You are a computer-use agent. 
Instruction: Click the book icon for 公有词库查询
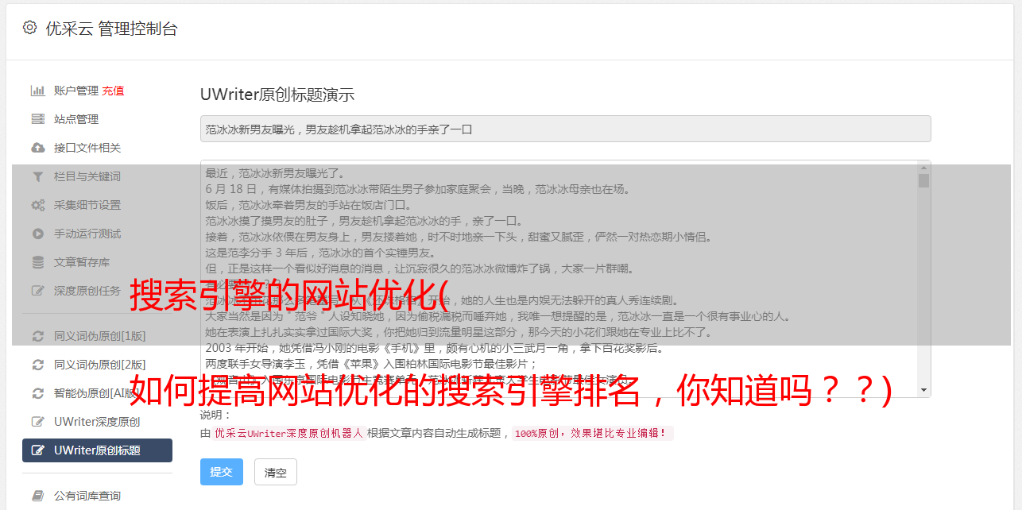pyautogui.click(x=37, y=496)
